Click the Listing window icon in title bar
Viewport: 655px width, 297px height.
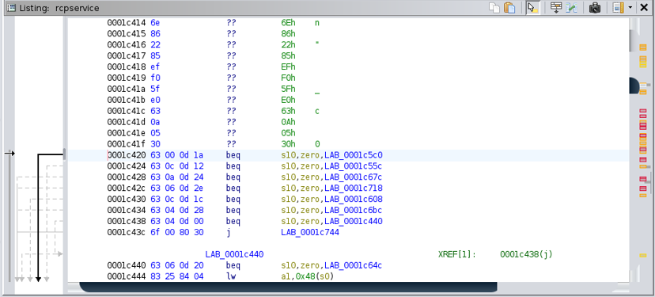coord(12,8)
